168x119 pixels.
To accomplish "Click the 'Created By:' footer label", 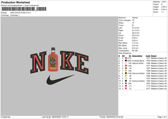I will [6, 117].
